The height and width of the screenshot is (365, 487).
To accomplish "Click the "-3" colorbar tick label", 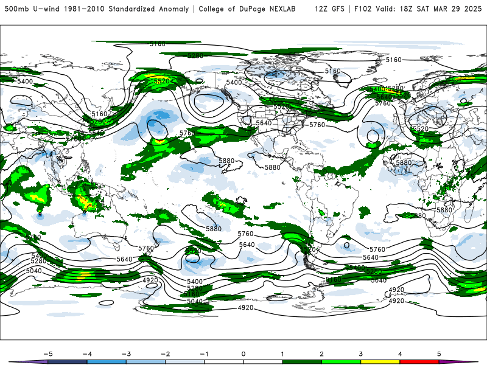I will tap(126, 354).
